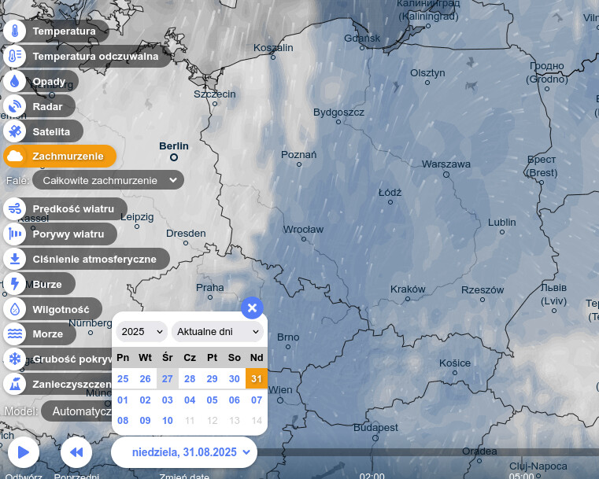Click the Ciśnienie atmosferyczne icon

click(x=15, y=259)
